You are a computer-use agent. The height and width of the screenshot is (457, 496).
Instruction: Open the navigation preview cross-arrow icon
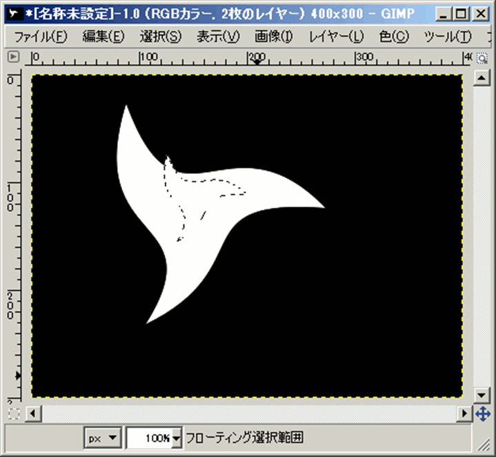[x=482, y=414]
